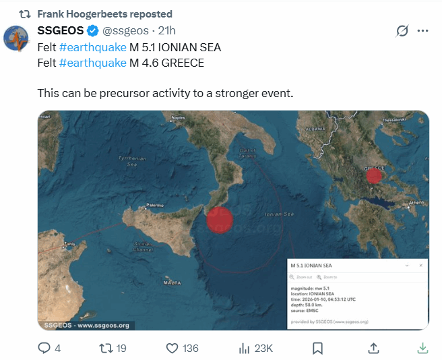The width and height of the screenshot is (442, 360).
Task: Click the 21h post timestamp
Action: [166, 31]
